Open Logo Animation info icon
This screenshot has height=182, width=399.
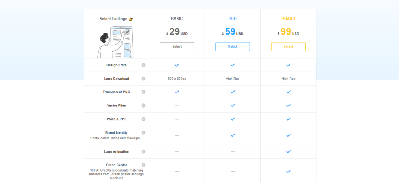[x=143, y=151]
